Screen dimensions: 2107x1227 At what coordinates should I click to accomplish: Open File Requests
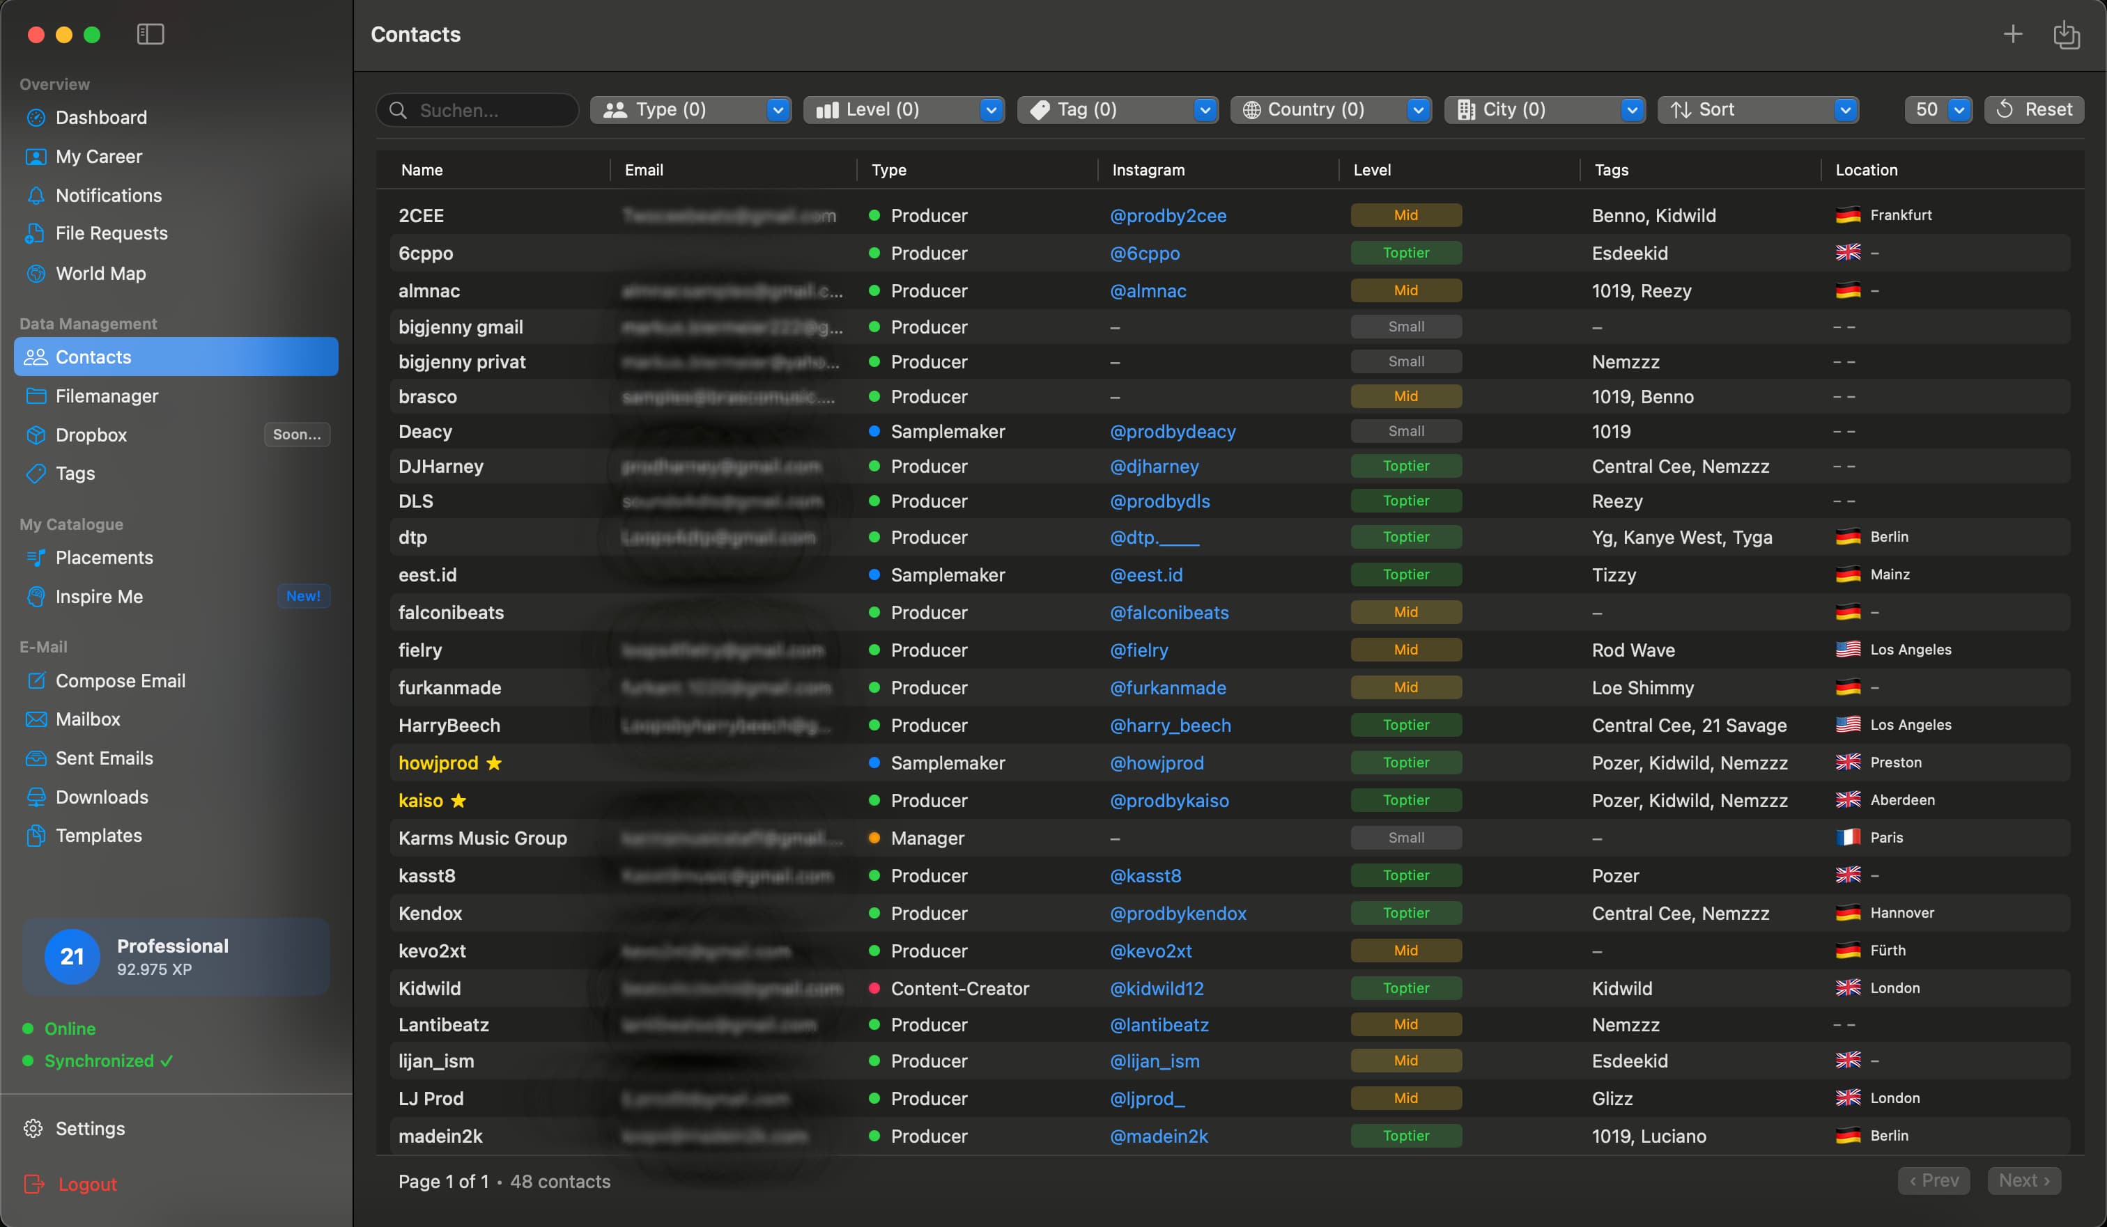point(110,234)
